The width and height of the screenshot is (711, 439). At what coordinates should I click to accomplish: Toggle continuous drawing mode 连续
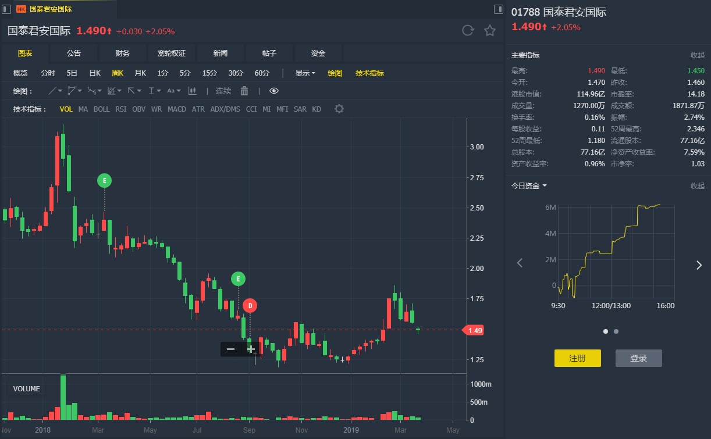point(223,91)
